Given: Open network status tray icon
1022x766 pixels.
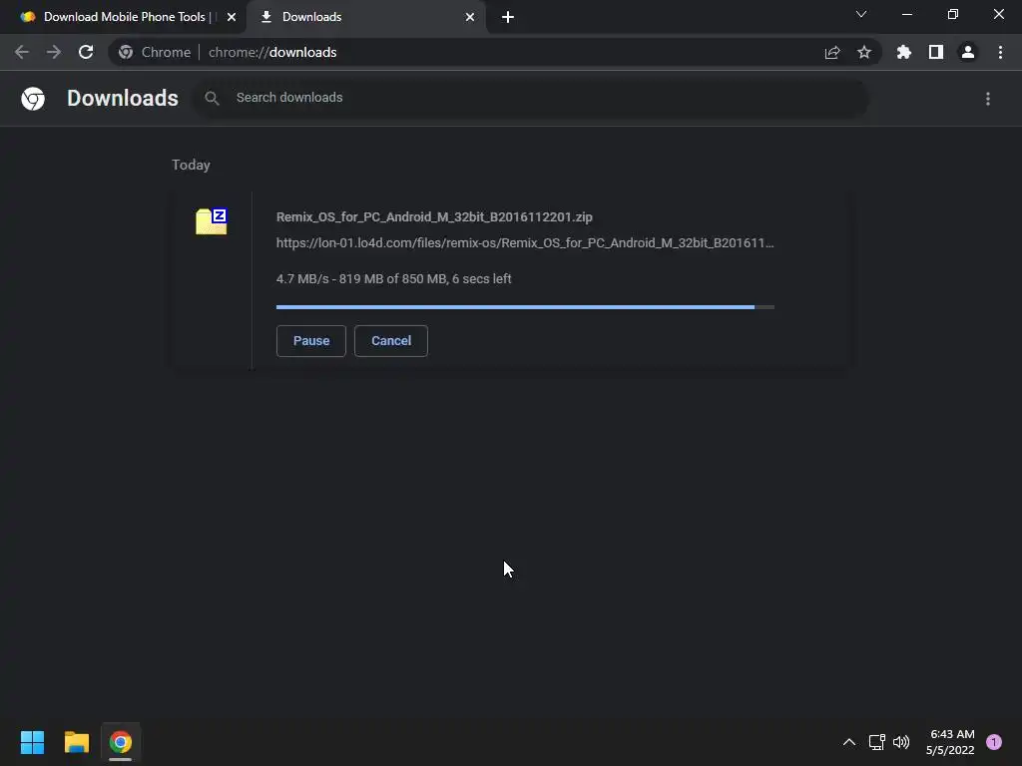Looking at the screenshot, I should tap(876, 742).
